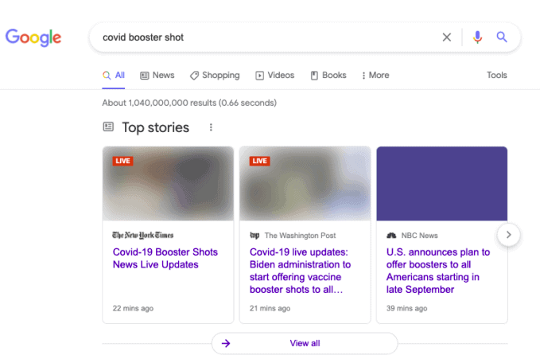Viewport: 540px width, 363px height.
Task: Open NBC article about boosters for Americans
Action: pos(438,271)
